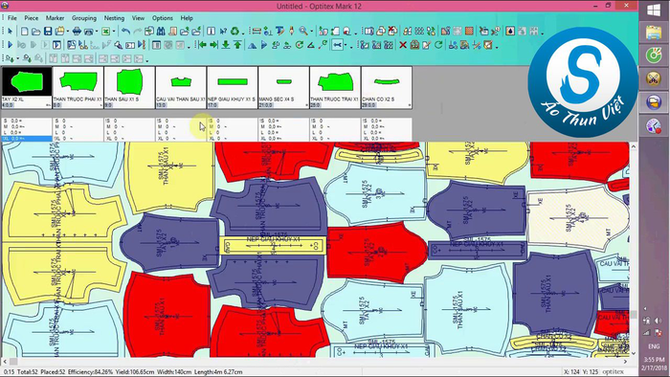Open the Nesting menu
670x377 pixels.
114,18
